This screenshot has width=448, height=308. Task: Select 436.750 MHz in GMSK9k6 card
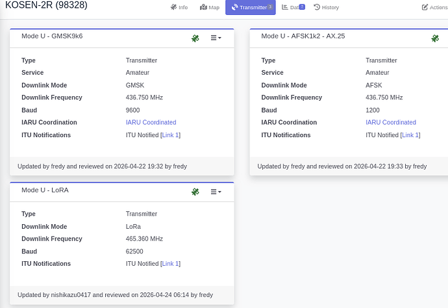144,97
